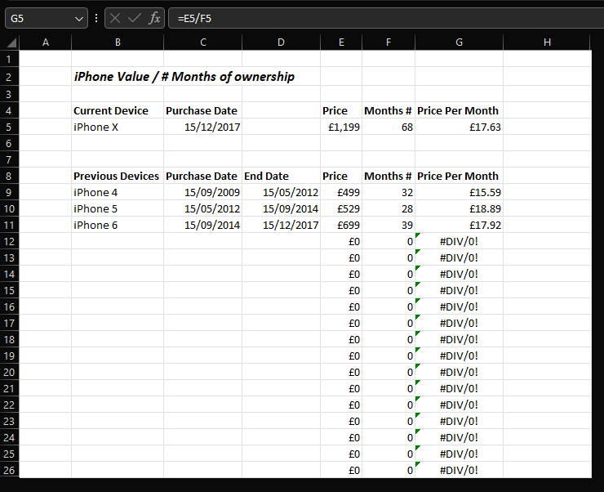Select column B header

click(118, 42)
